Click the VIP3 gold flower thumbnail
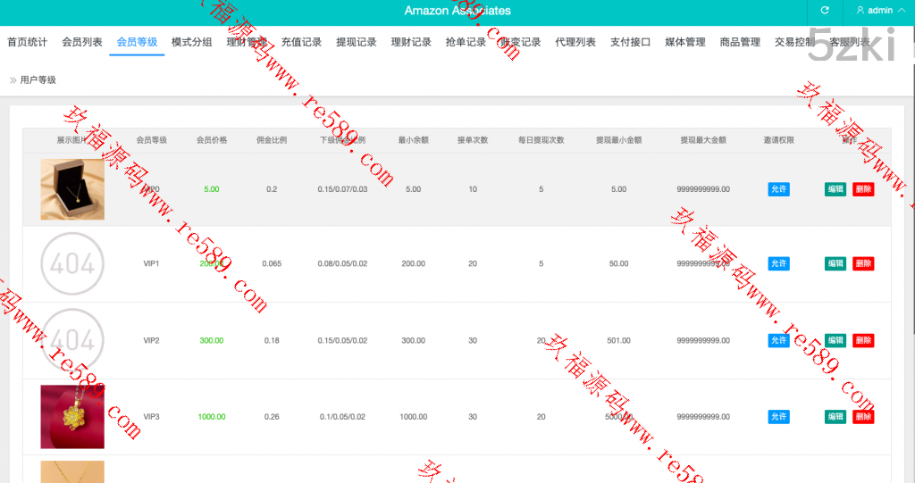915x483 pixels. (x=72, y=417)
